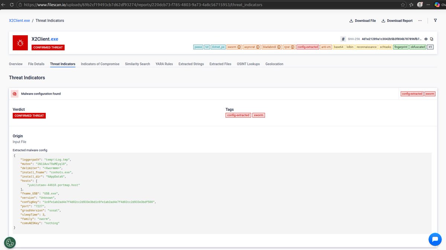
Task: Click the txt tag
Action: tap(207, 47)
